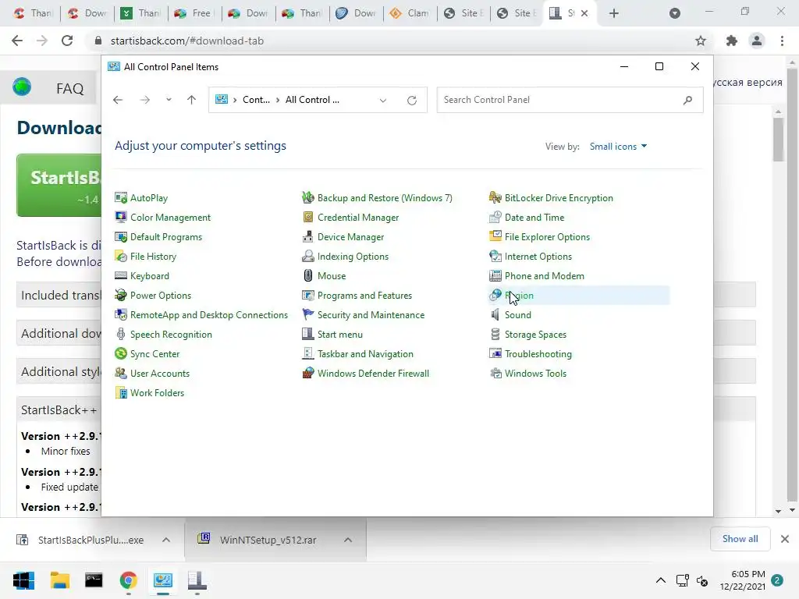Click the green StartIsBack download button
Screen dimensions: 799x599
coord(59,186)
